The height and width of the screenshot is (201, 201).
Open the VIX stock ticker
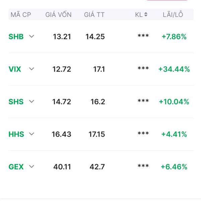point(15,69)
